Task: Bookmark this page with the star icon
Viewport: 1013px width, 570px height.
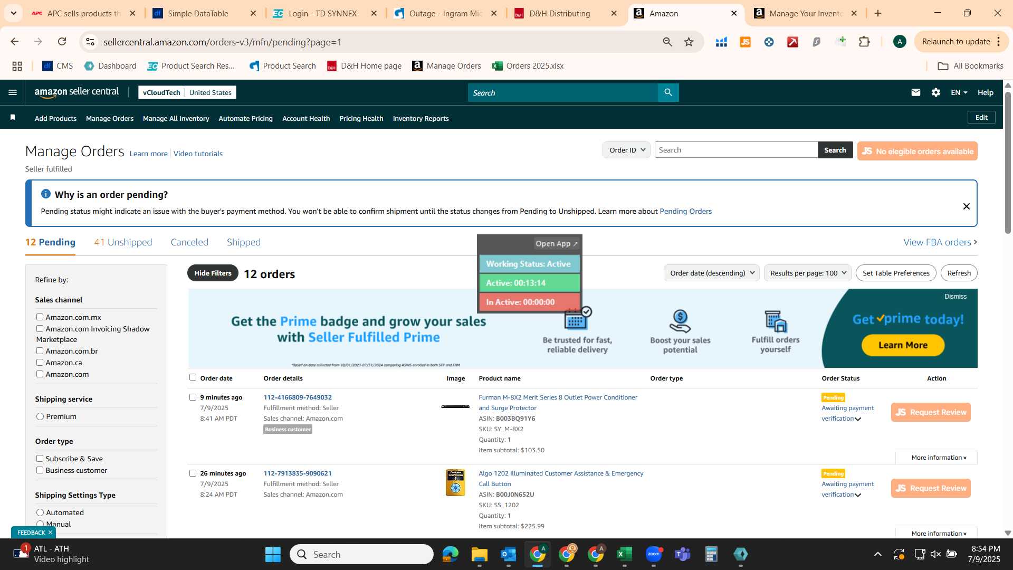Action: (689, 42)
